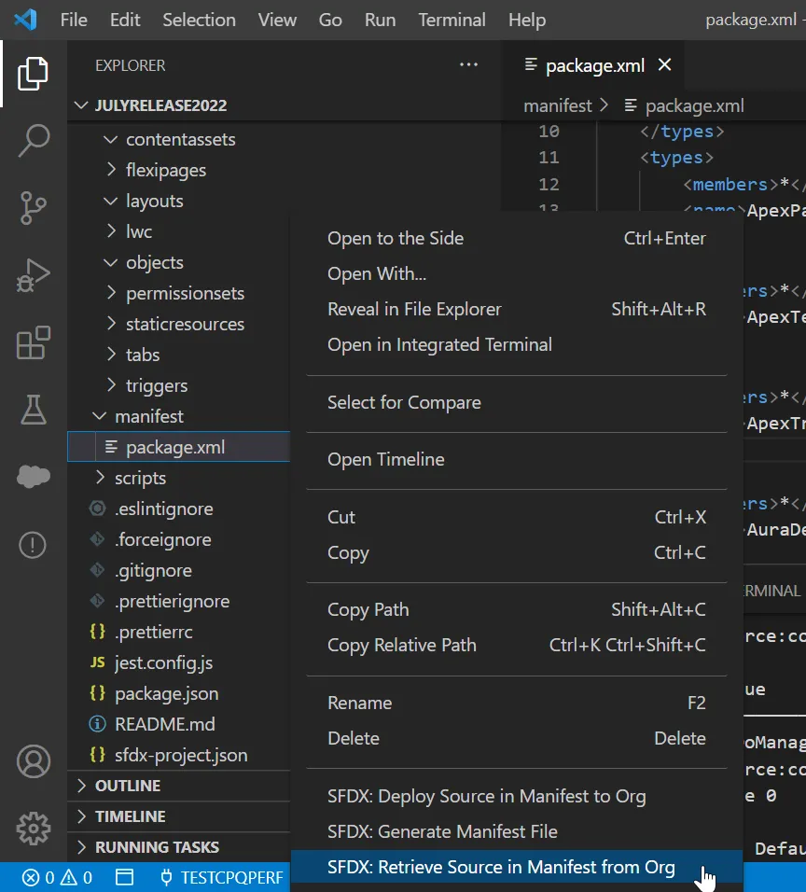This screenshot has height=892, width=806.
Task: Open the Manage settings gear
Action: [34, 828]
